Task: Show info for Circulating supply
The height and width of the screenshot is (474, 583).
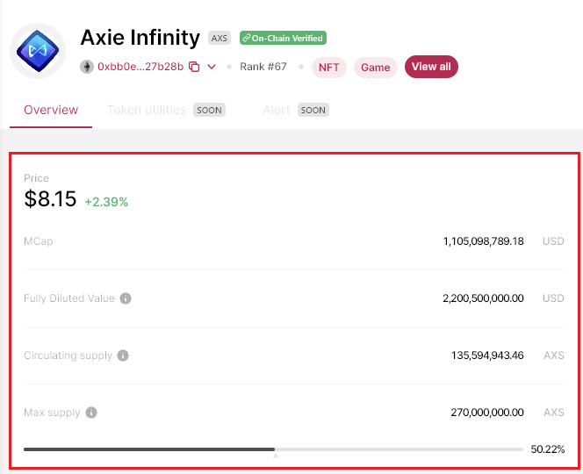Action: coord(123,355)
